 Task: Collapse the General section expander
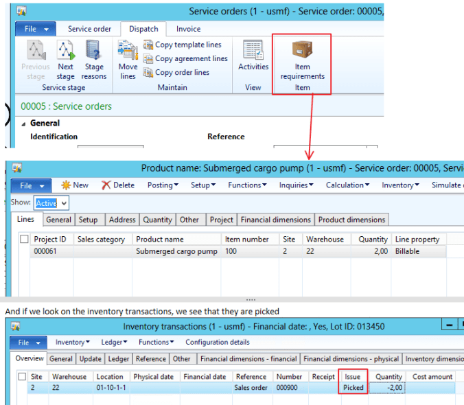pos(24,124)
